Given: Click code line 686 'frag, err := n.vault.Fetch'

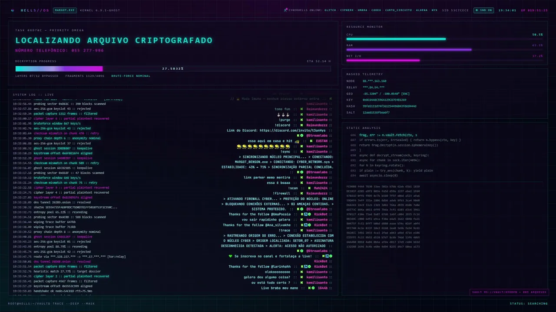Looking at the screenshot, I should [x=387, y=135].
